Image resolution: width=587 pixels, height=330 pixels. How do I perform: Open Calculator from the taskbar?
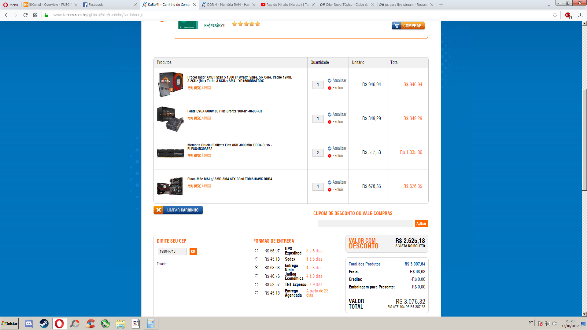[x=151, y=324]
